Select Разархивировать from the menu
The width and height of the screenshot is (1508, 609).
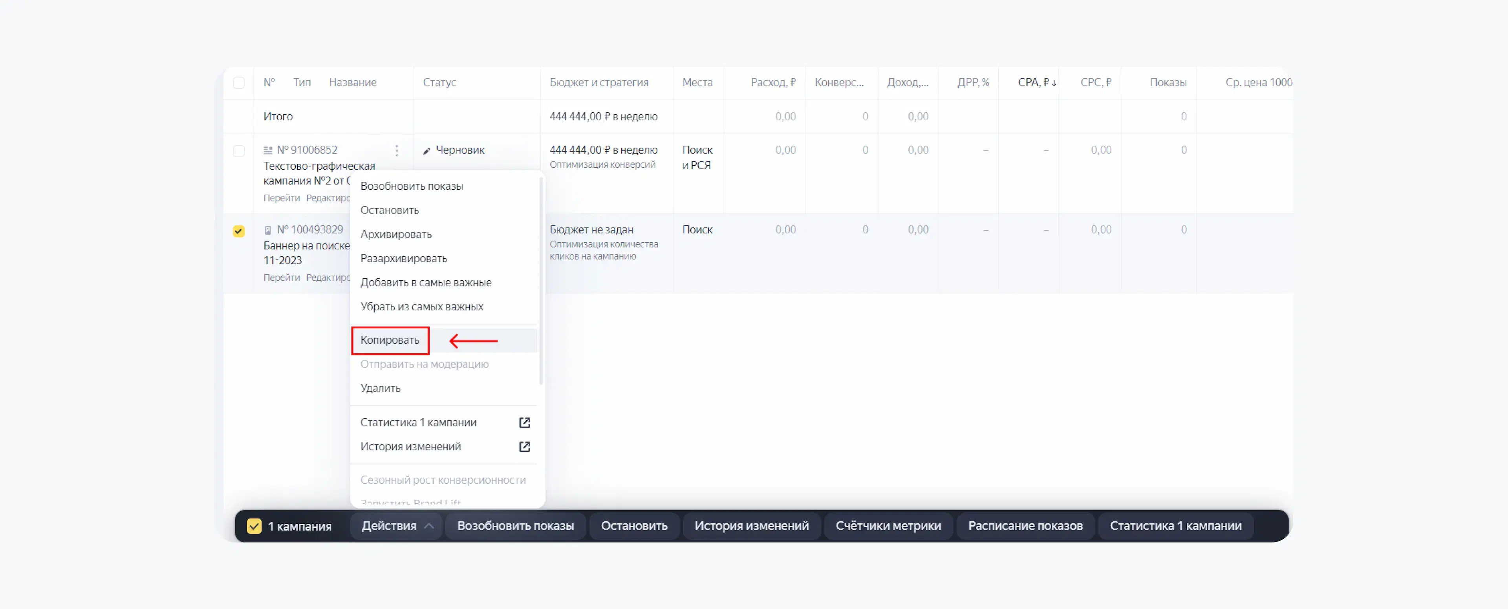coord(404,258)
